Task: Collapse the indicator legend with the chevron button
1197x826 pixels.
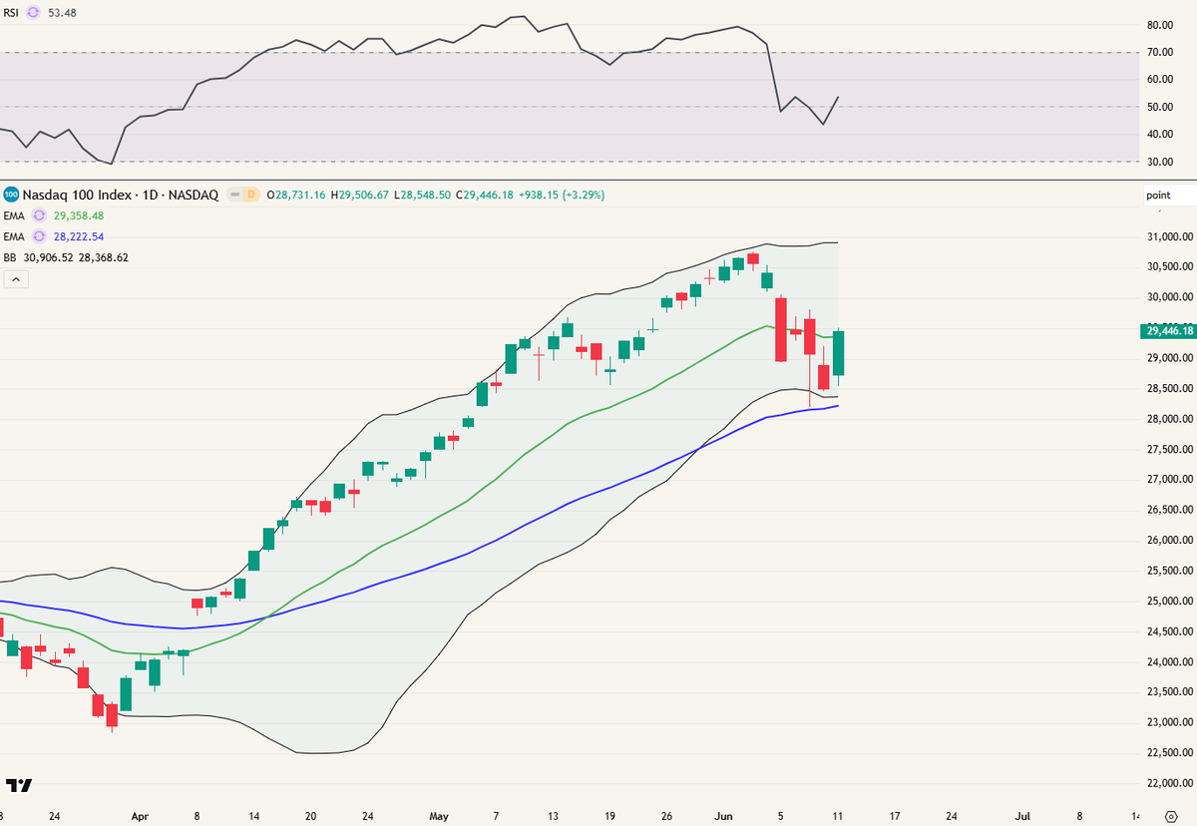Action: 16,280
